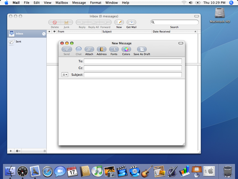
Task: Open iTunes from the Dock
Action: [97, 171]
